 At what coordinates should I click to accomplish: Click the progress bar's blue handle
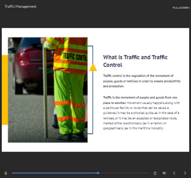[98, 173]
